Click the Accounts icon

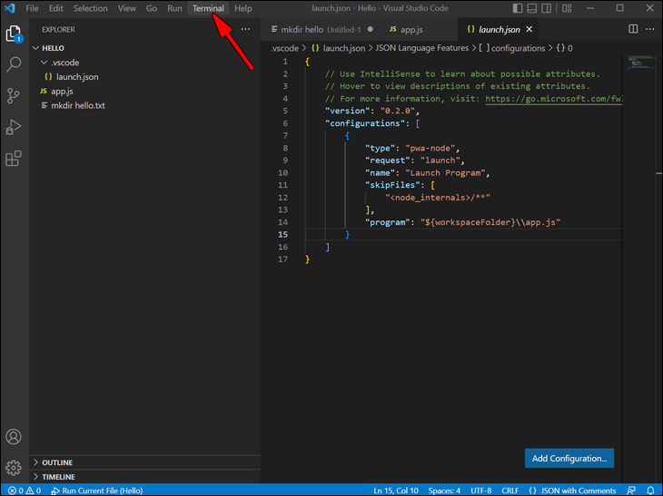click(14, 438)
